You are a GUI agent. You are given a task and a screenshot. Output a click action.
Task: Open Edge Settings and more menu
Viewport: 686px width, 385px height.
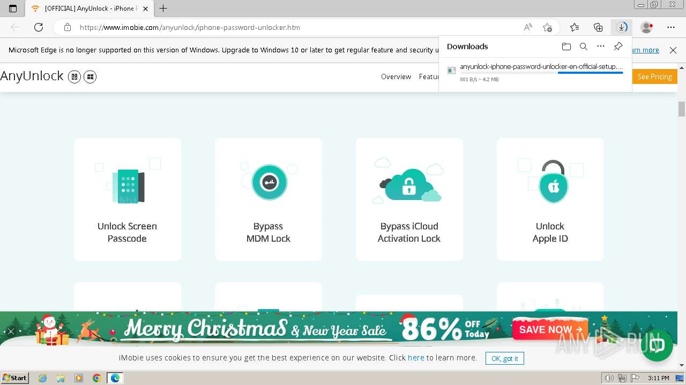671,27
